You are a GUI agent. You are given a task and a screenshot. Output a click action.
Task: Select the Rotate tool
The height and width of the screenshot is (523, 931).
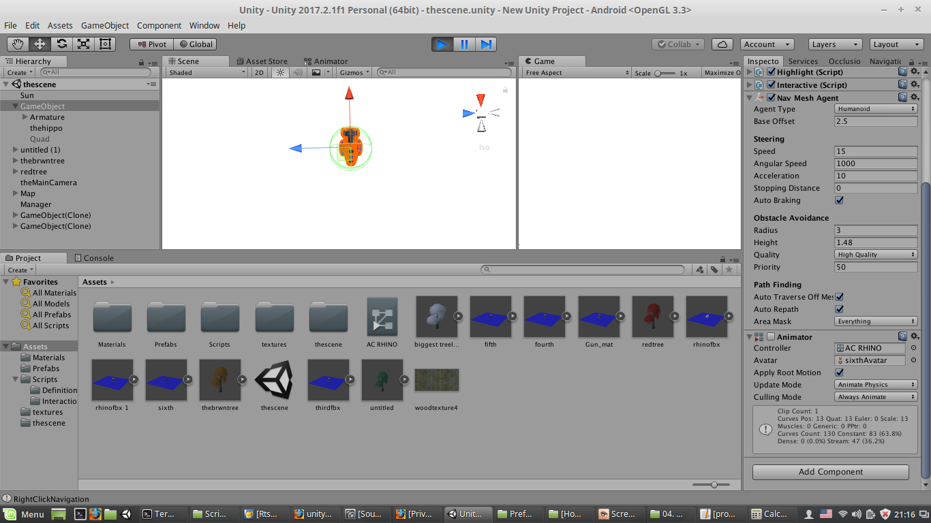[x=61, y=44]
